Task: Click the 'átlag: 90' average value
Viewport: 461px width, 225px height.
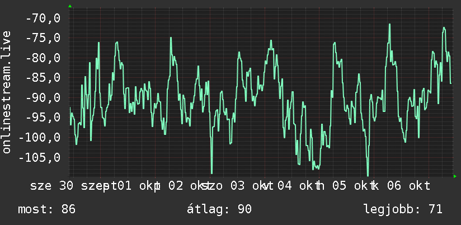Action: coord(219,209)
